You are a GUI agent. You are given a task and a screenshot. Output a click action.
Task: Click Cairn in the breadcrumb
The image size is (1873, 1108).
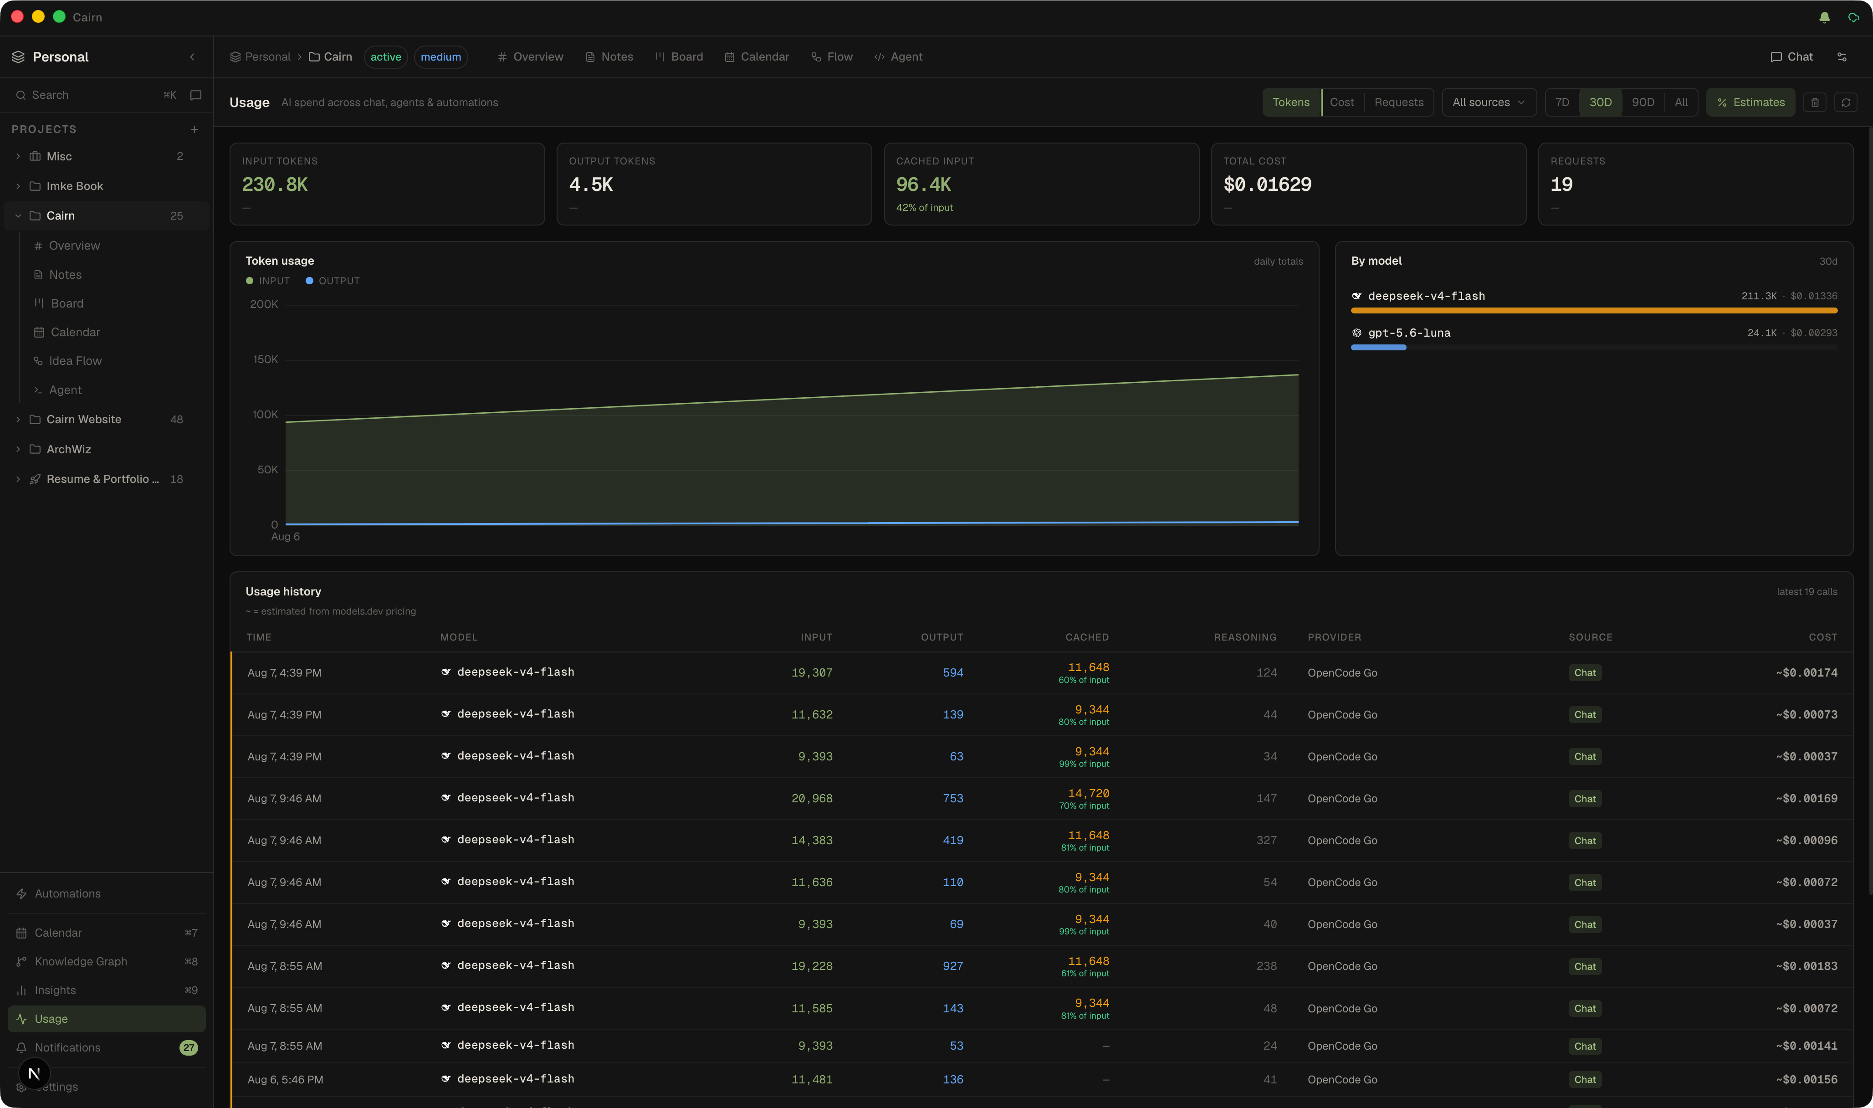tap(330, 57)
